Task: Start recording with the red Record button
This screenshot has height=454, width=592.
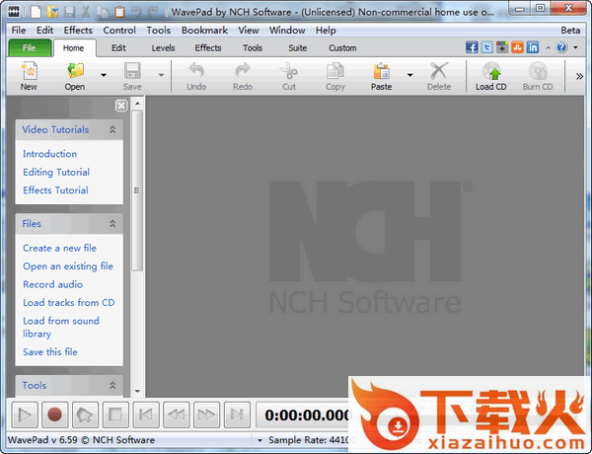Action: 54,415
